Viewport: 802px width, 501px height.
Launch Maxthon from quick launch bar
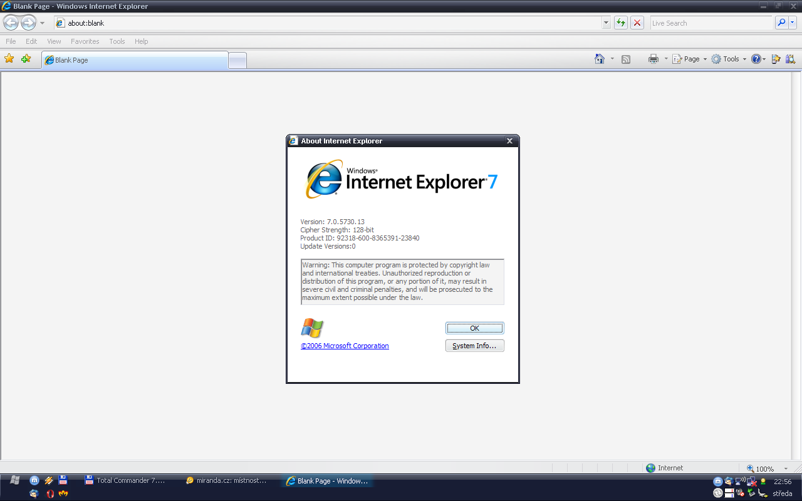[34, 481]
